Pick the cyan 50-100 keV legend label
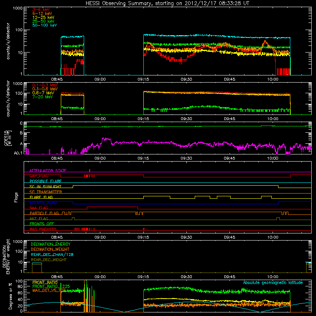This screenshot has width=316, height=316. (45, 25)
